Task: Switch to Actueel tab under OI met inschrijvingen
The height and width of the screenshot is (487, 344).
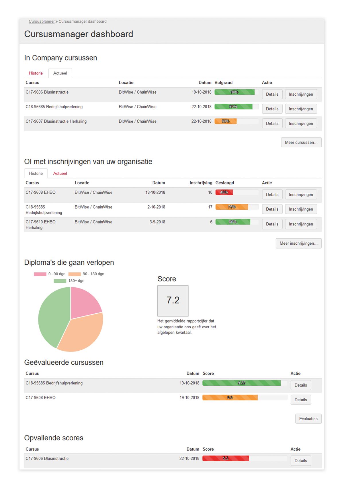Action: click(60, 174)
